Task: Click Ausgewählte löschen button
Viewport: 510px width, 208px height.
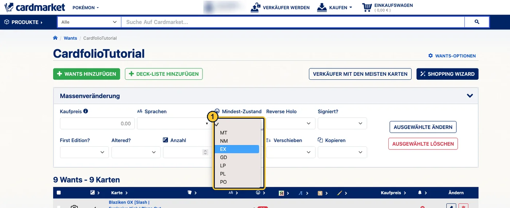Action: [423, 144]
